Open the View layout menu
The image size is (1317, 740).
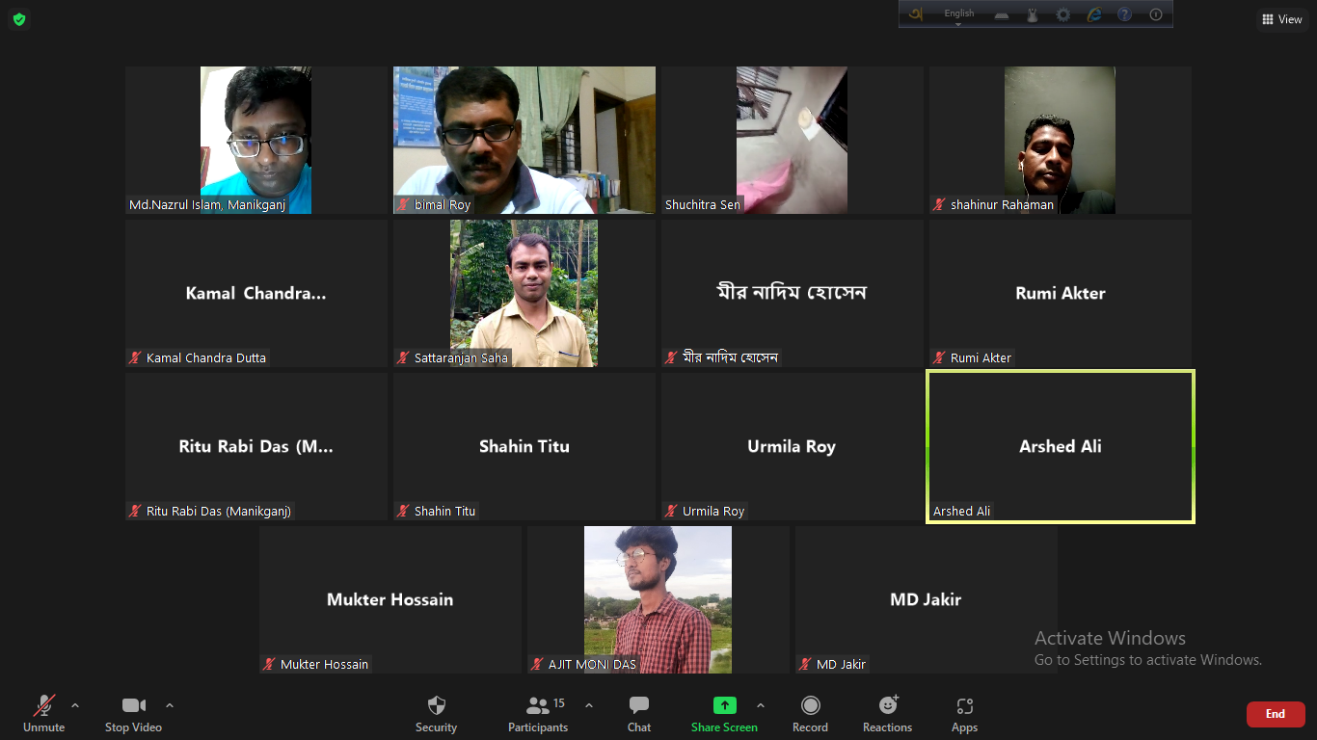click(x=1282, y=19)
